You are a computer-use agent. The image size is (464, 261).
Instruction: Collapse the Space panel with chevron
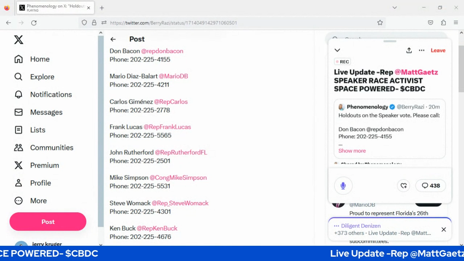337,50
